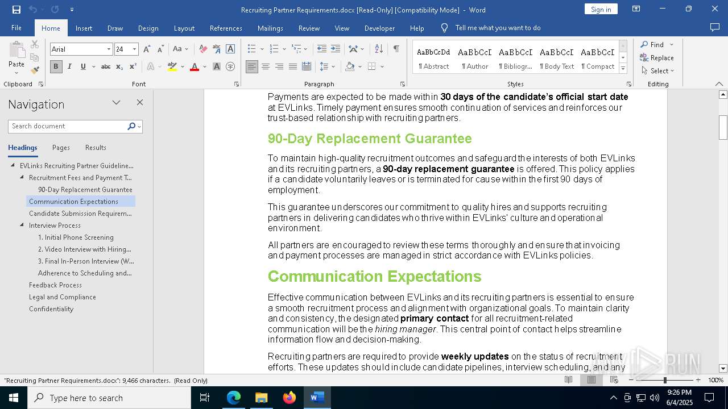Click the Paste clipboard icon
Image resolution: width=728 pixels, height=409 pixels.
click(16, 50)
